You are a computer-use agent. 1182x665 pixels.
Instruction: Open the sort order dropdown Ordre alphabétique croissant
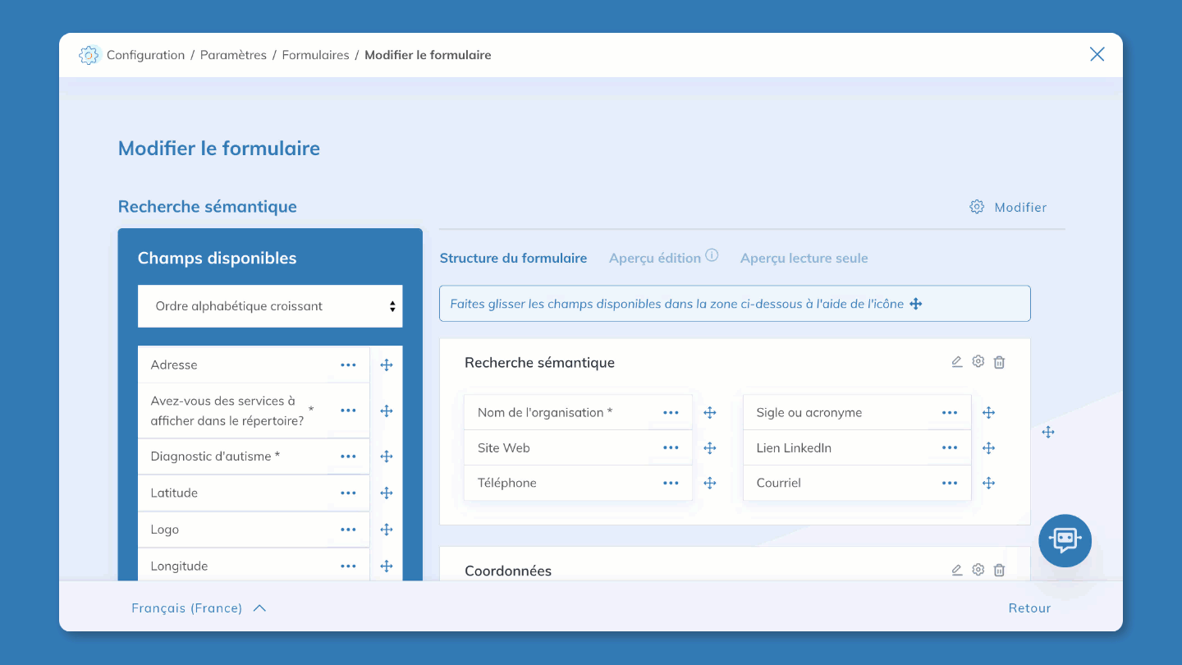(270, 306)
